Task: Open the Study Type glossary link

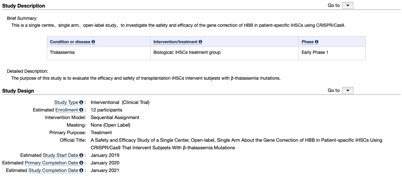Action: click(x=66, y=102)
